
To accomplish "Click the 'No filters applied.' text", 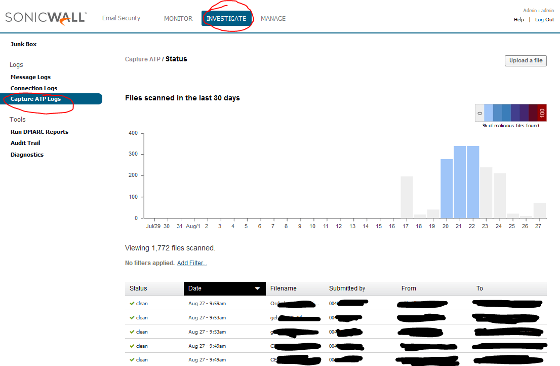I will click(150, 263).
